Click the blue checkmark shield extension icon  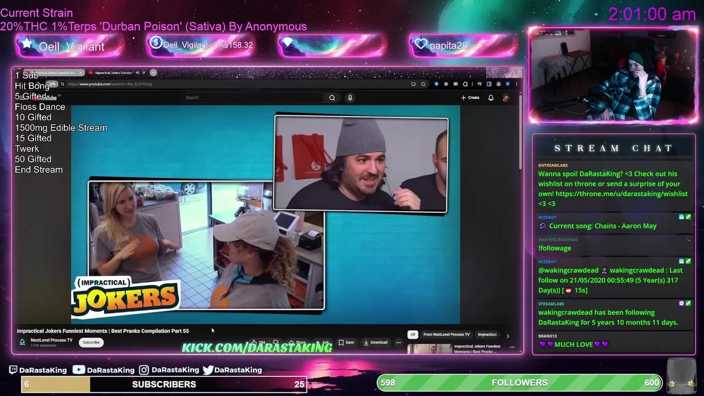(508, 84)
